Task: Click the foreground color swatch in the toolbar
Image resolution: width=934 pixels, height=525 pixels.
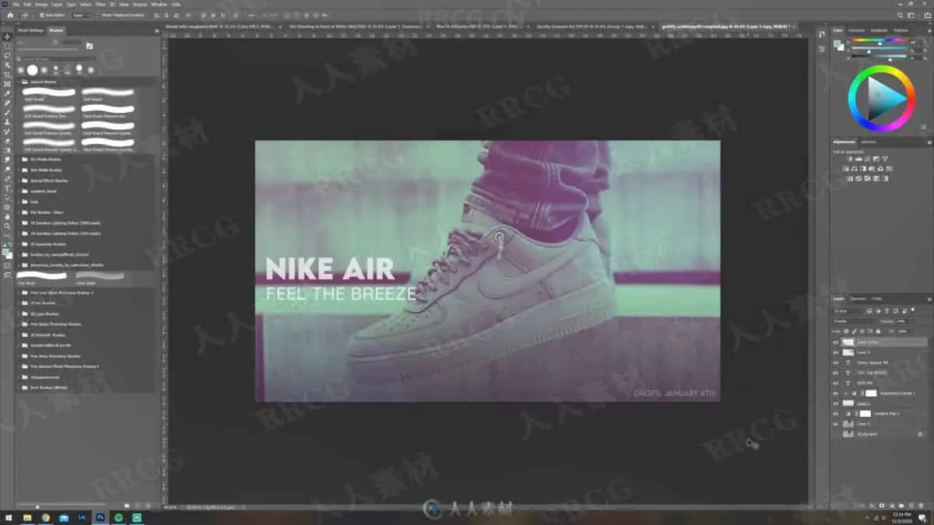Action: point(6,250)
